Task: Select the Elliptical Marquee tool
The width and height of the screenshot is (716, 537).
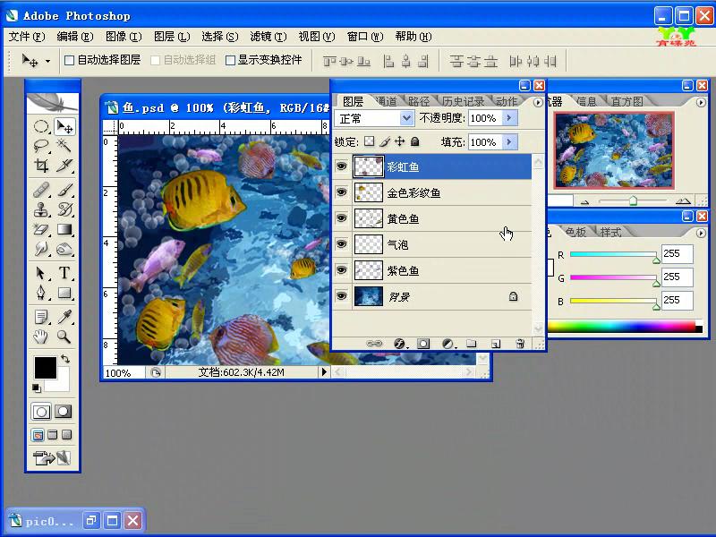Action: point(41,126)
